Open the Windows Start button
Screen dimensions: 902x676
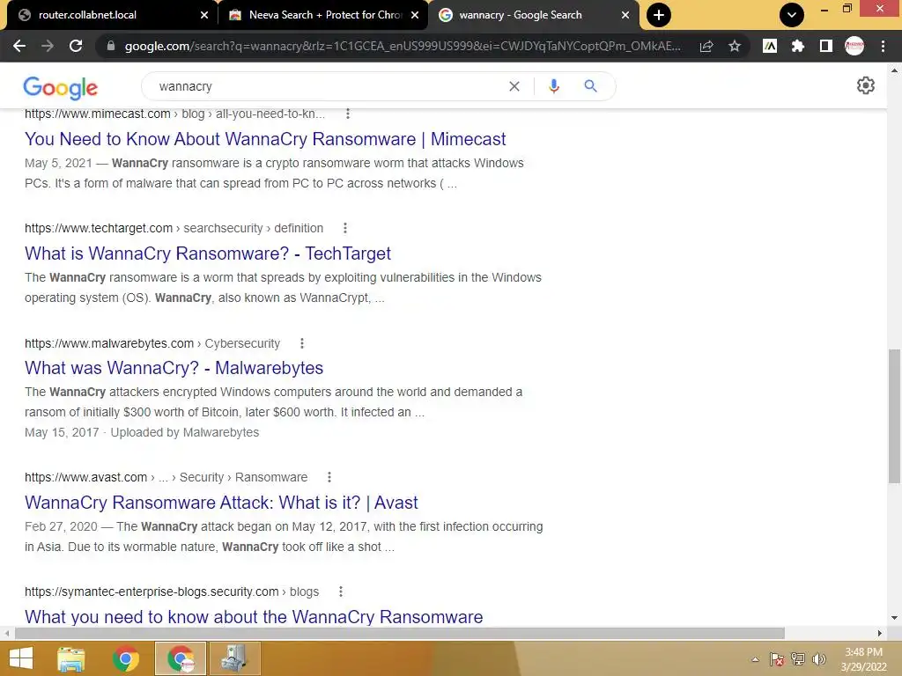point(21,658)
